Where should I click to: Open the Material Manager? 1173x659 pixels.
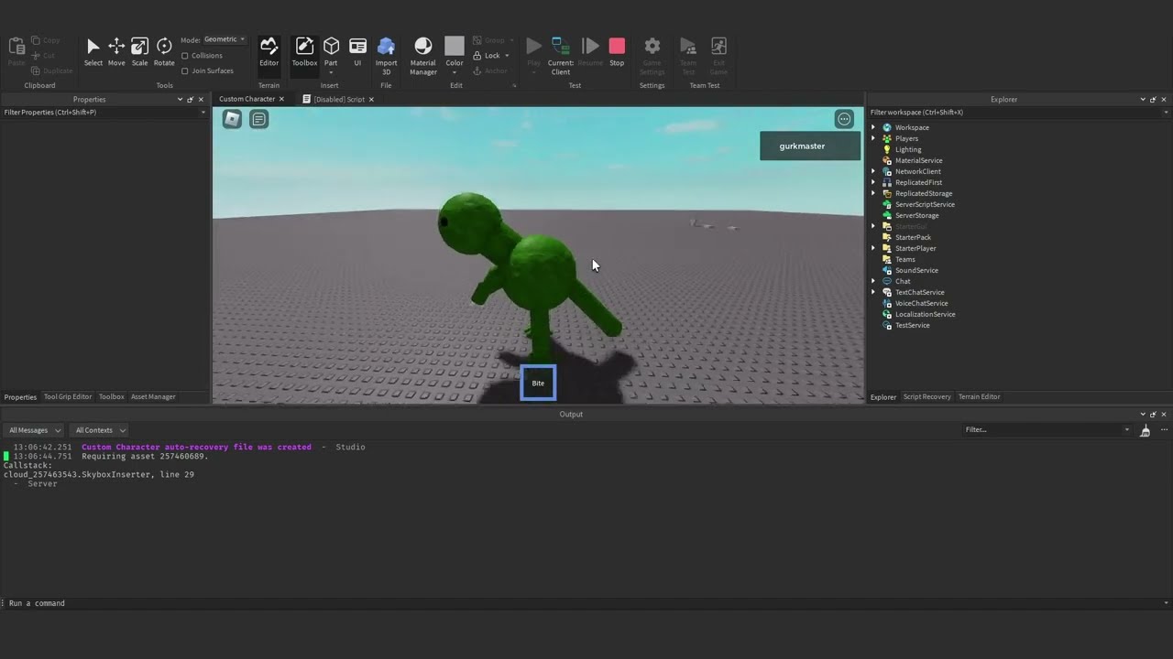422,54
